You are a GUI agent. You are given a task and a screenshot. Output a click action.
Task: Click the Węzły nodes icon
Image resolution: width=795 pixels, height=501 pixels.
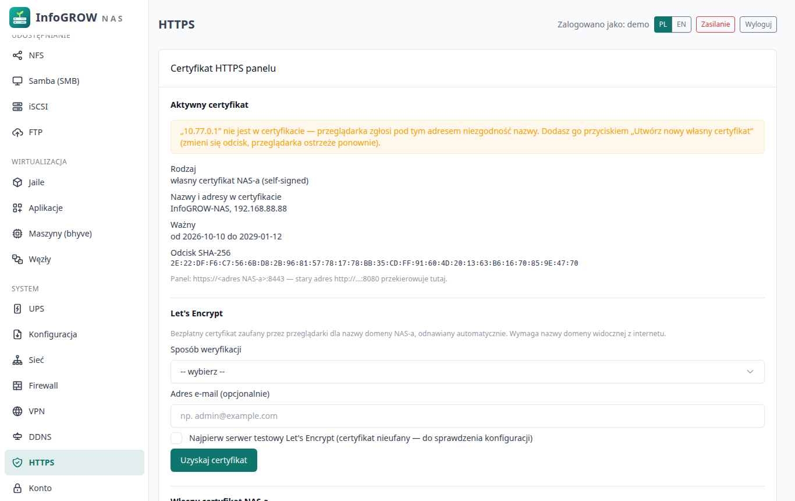(x=17, y=259)
